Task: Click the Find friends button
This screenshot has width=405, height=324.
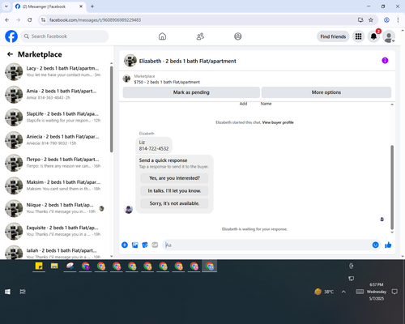Action: [x=333, y=36]
